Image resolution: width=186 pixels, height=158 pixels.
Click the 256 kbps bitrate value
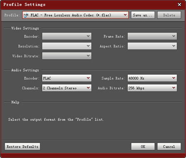pos(136,88)
